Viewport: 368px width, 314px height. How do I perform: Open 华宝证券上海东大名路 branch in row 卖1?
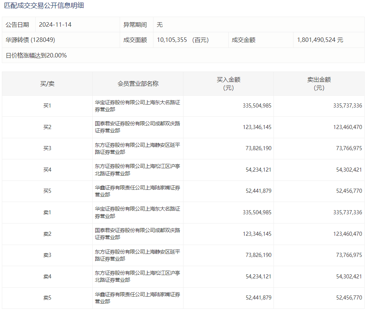pos(137,213)
